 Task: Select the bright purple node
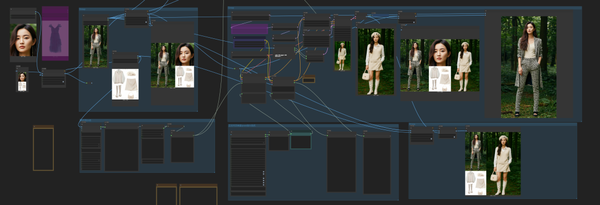[249, 29]
